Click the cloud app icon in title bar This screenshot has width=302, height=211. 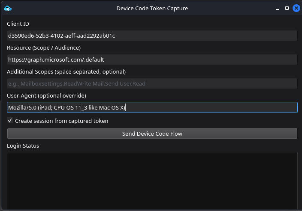[7, 8]
